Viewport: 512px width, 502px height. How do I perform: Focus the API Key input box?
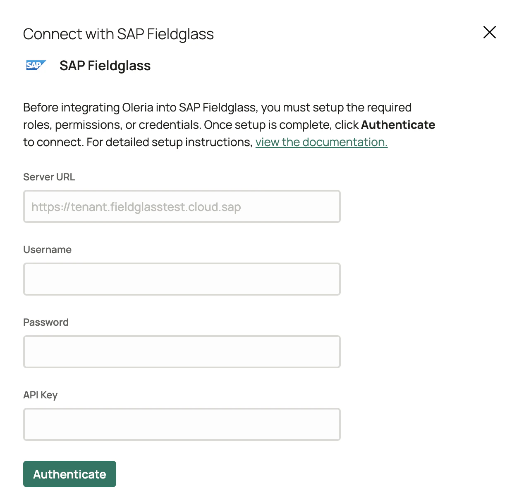182,424
